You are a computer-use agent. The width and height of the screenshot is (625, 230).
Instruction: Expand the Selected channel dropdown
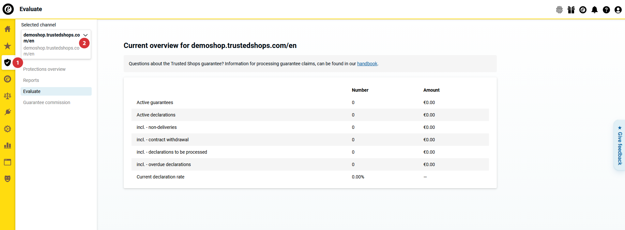[56, 44]
